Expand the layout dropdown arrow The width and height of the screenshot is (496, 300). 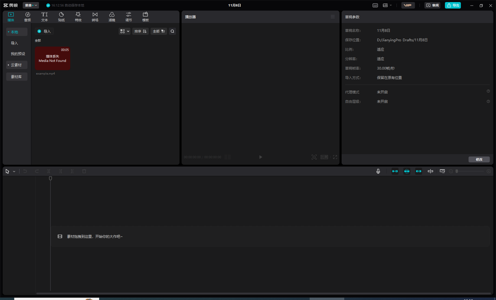[x=391, y=5]
